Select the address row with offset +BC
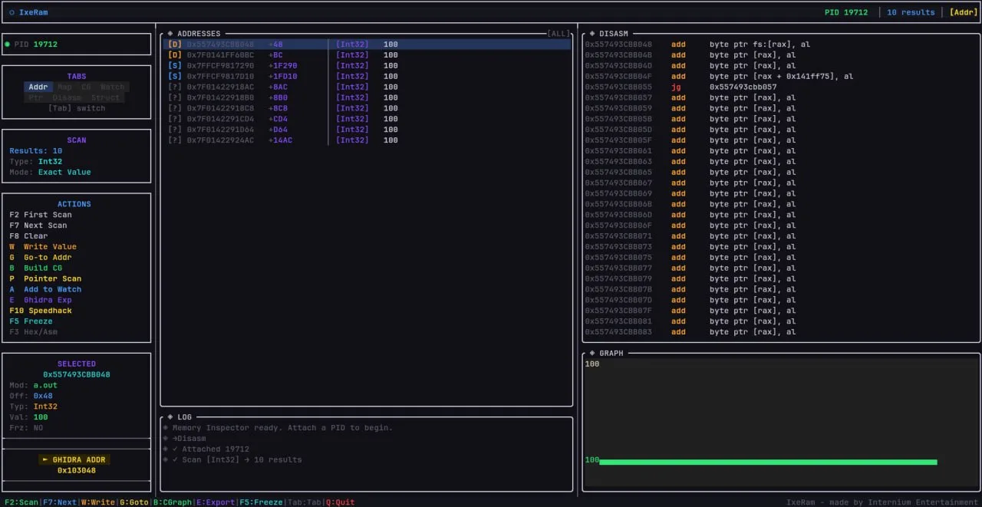The width and height of the screenshot is (982, 507). [x=367, y=55]
